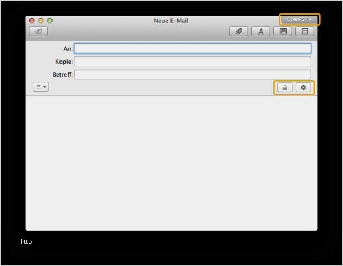Toggle the signature seal button

(303, 87)
